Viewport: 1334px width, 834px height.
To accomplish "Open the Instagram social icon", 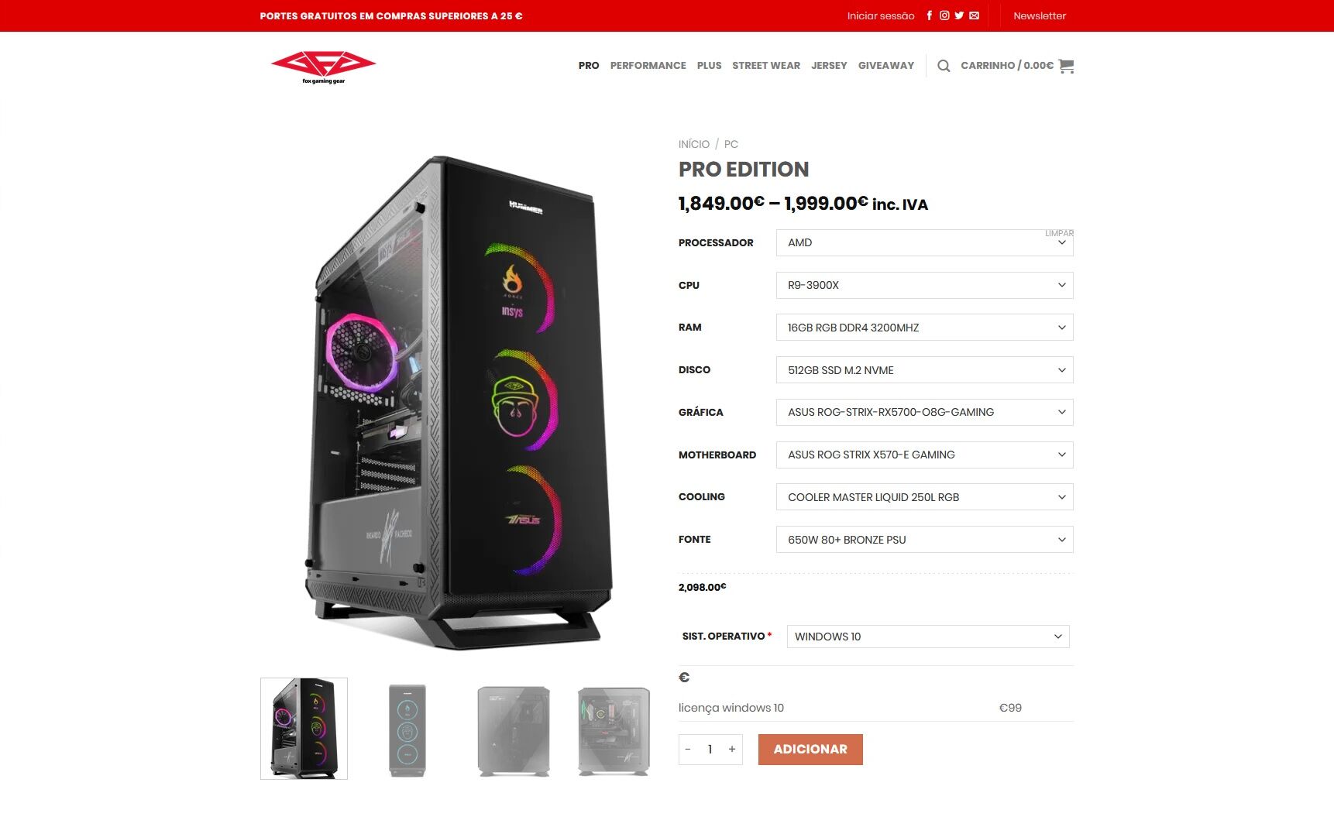I will pyautogui.click(x=944, y=15).
